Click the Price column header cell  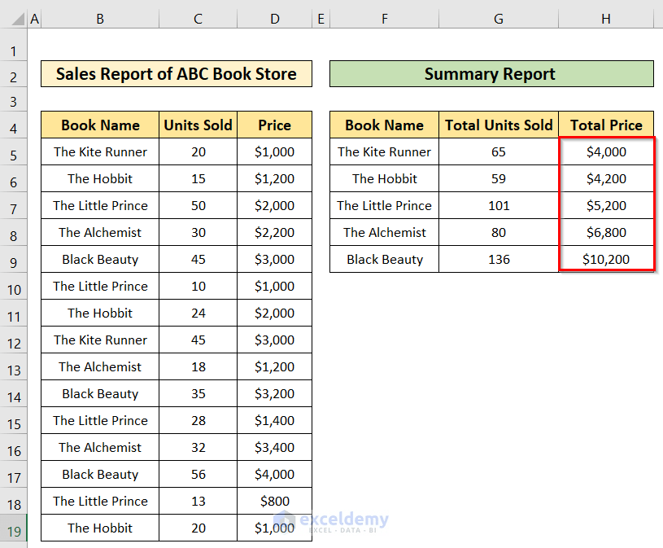point(274,125)
